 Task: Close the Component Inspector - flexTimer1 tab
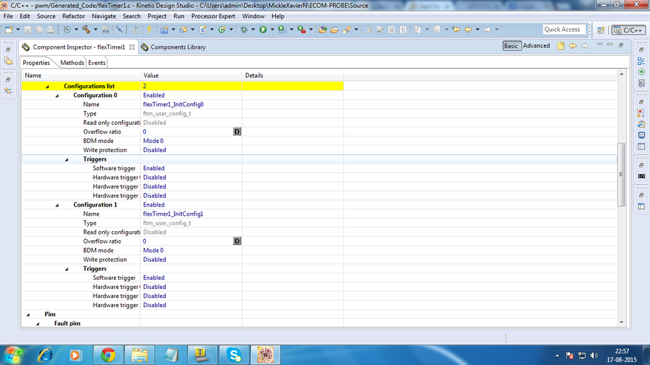click(132, 47)
